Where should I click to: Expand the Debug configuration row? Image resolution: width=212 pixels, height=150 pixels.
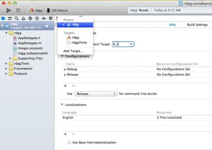pyautogui.click(x=65, y=69)
